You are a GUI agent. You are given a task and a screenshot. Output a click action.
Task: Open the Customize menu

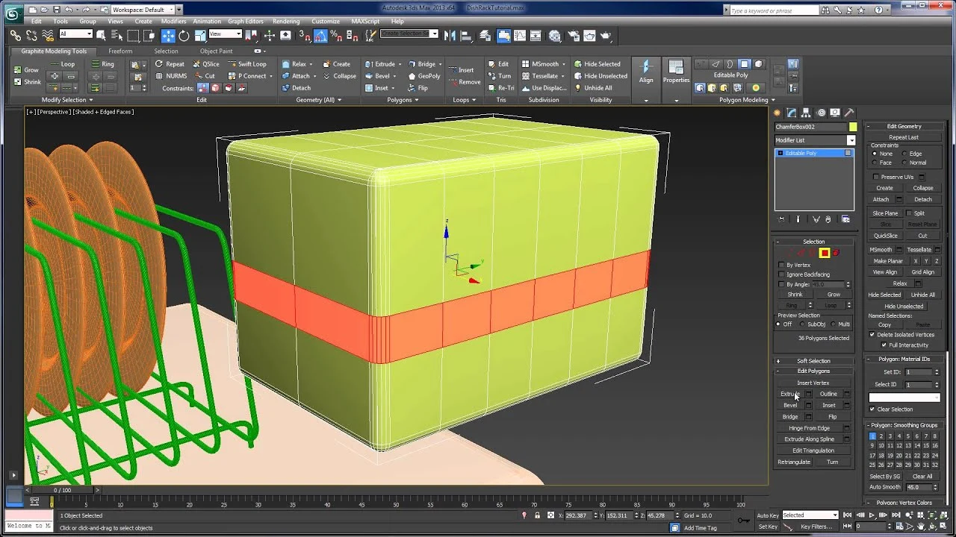(325, 22)
